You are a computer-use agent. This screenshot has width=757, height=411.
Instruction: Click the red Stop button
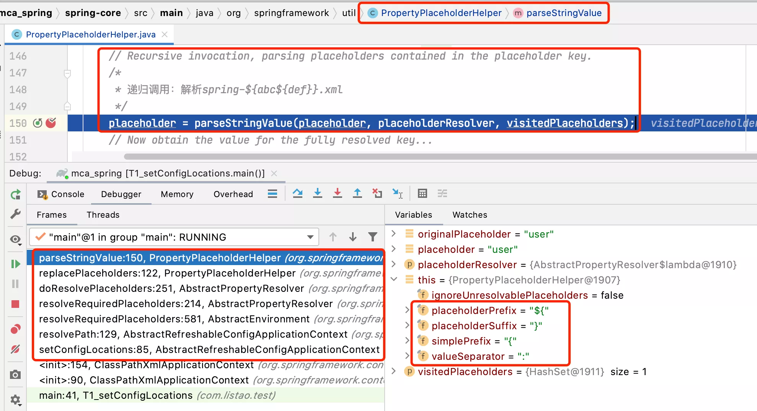(x=15, y=304)
